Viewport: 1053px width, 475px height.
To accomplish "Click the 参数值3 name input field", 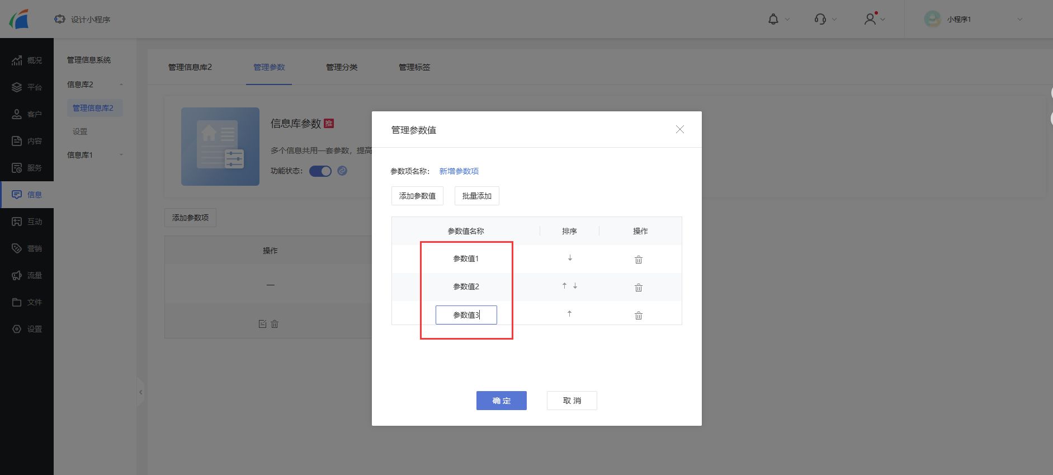I will click(x=466, y=315).
